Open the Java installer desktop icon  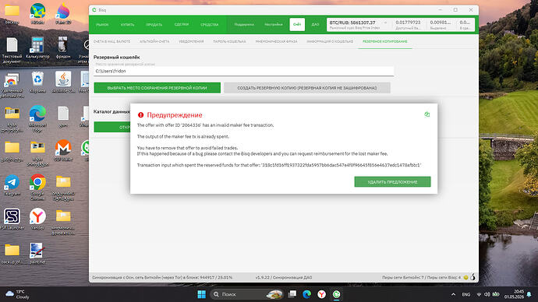tap(63, 83)
